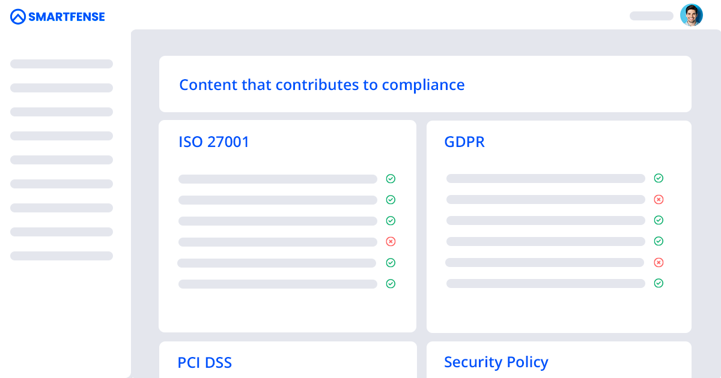Click first green check icon under ISO 27001

coord(391,179)
